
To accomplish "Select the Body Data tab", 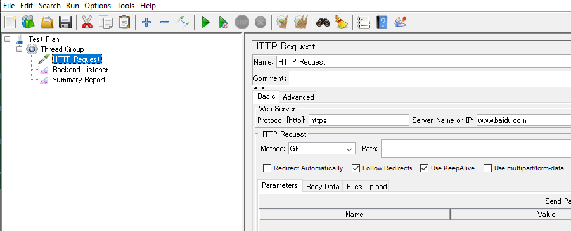I will click(323, 187).
